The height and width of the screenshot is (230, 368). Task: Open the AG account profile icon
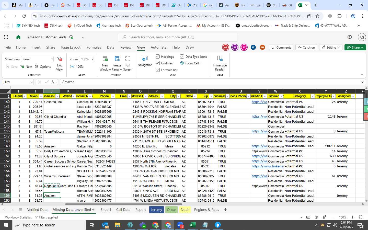tap(362, 37)
